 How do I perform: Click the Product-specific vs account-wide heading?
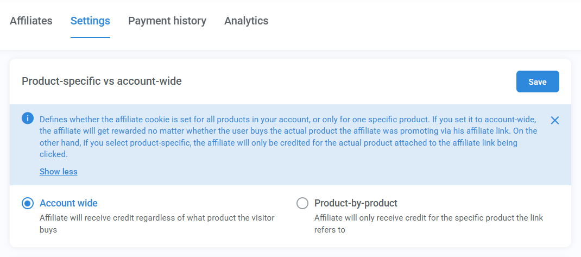click(x=102, y=81)
